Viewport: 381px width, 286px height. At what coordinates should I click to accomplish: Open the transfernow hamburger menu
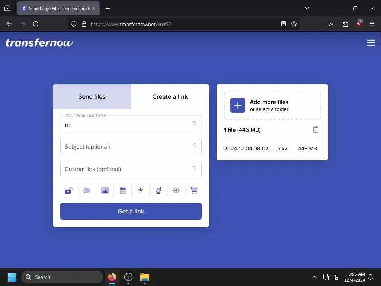pyautogui.click(x=371, y=43)
